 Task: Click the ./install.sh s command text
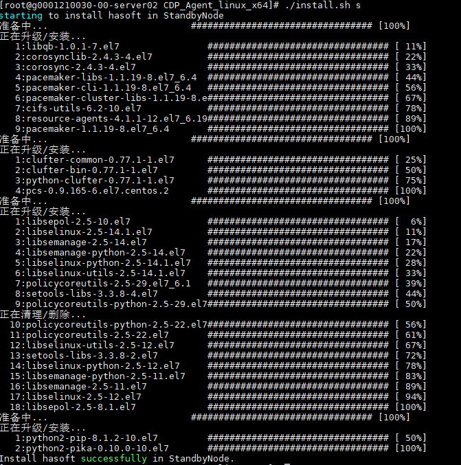[322, 5]
